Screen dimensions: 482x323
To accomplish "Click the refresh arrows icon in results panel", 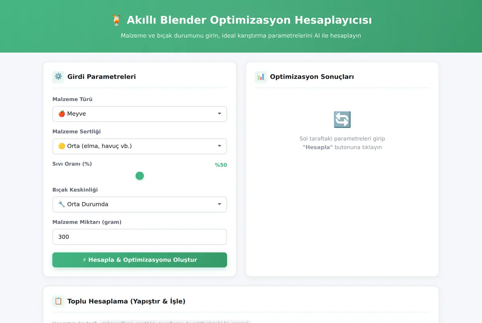I will click(342, 119).
